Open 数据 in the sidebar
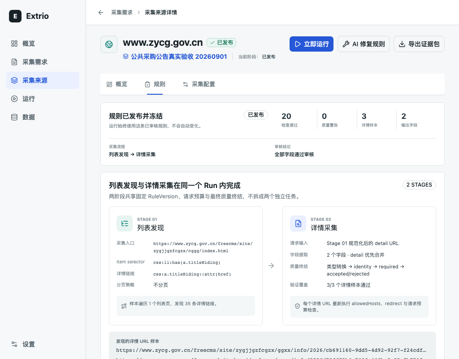The height and width of the screenshot is (359, 459). [x=43, y=117]
